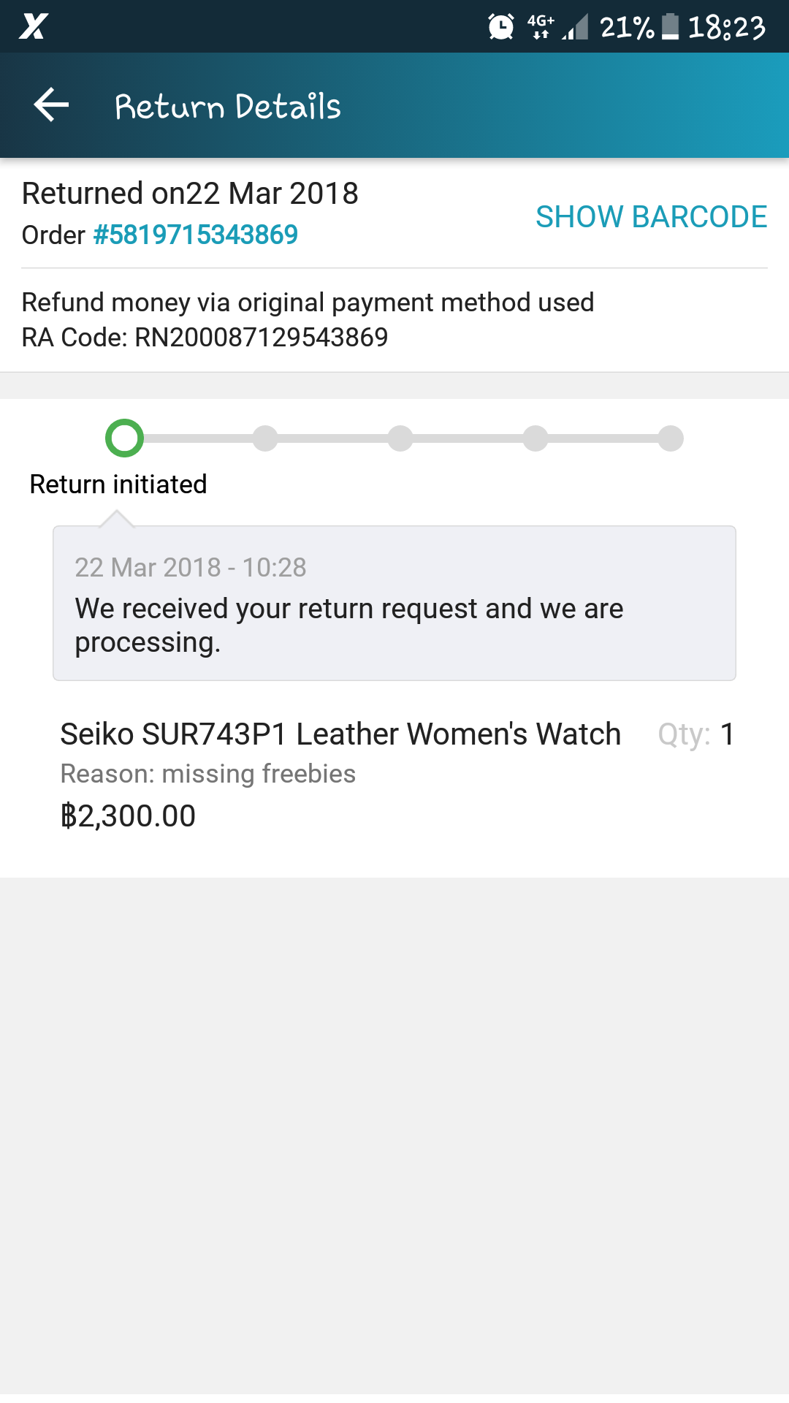Screen dimensions: 789x1403
Task: Tap the RA Code RN200087129543869 text
Action: [x=205, y=338]
